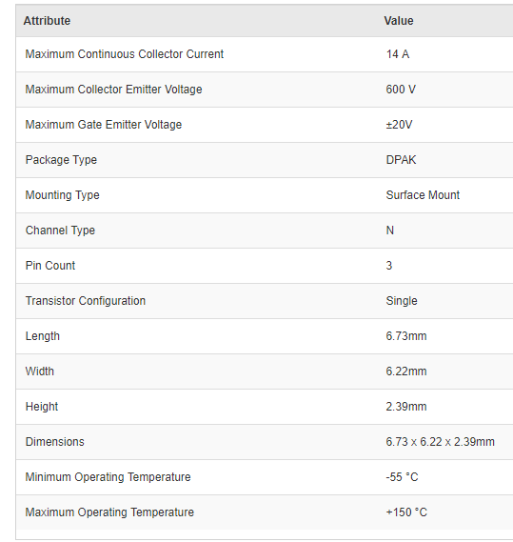Click the 6.73mm length value

(x=406, y=336)
